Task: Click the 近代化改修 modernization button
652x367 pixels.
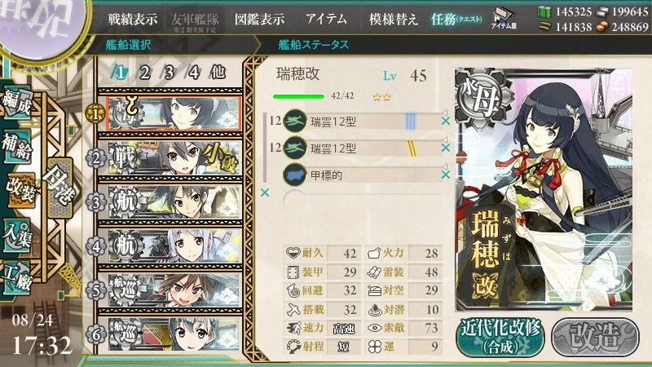Action: pos(500,338)
